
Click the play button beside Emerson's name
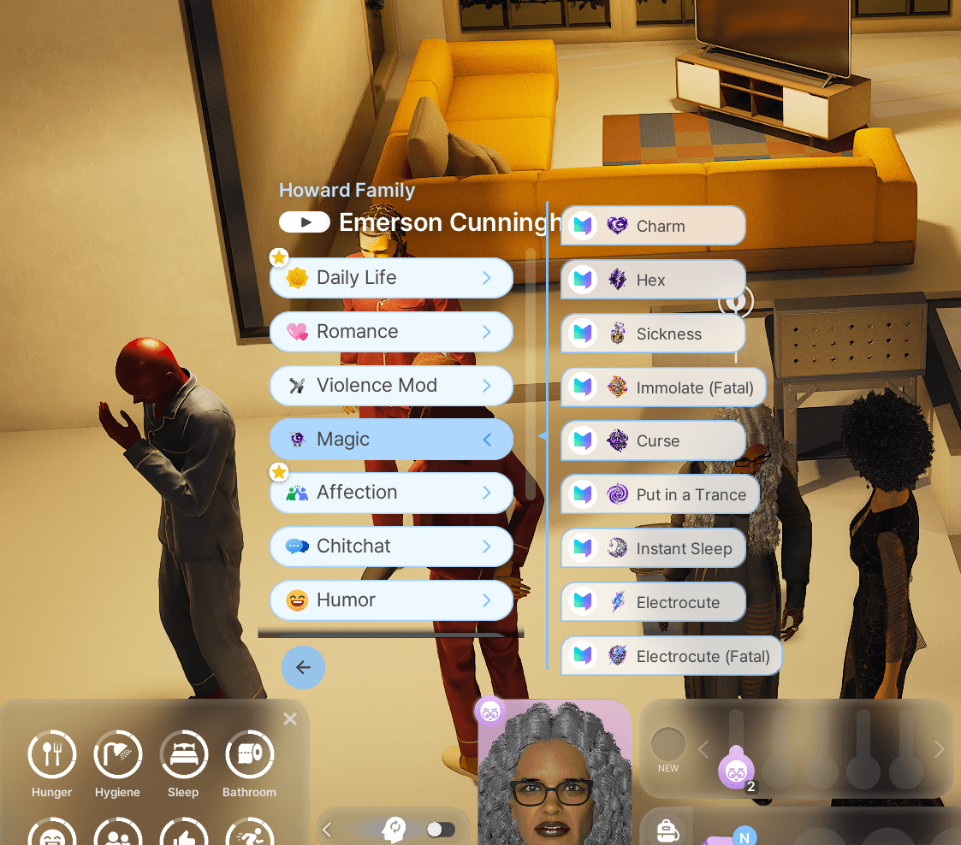305,222
